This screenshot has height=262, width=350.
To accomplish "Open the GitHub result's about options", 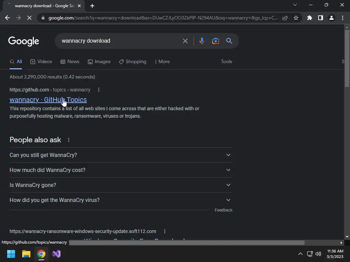I will point(99,90).
